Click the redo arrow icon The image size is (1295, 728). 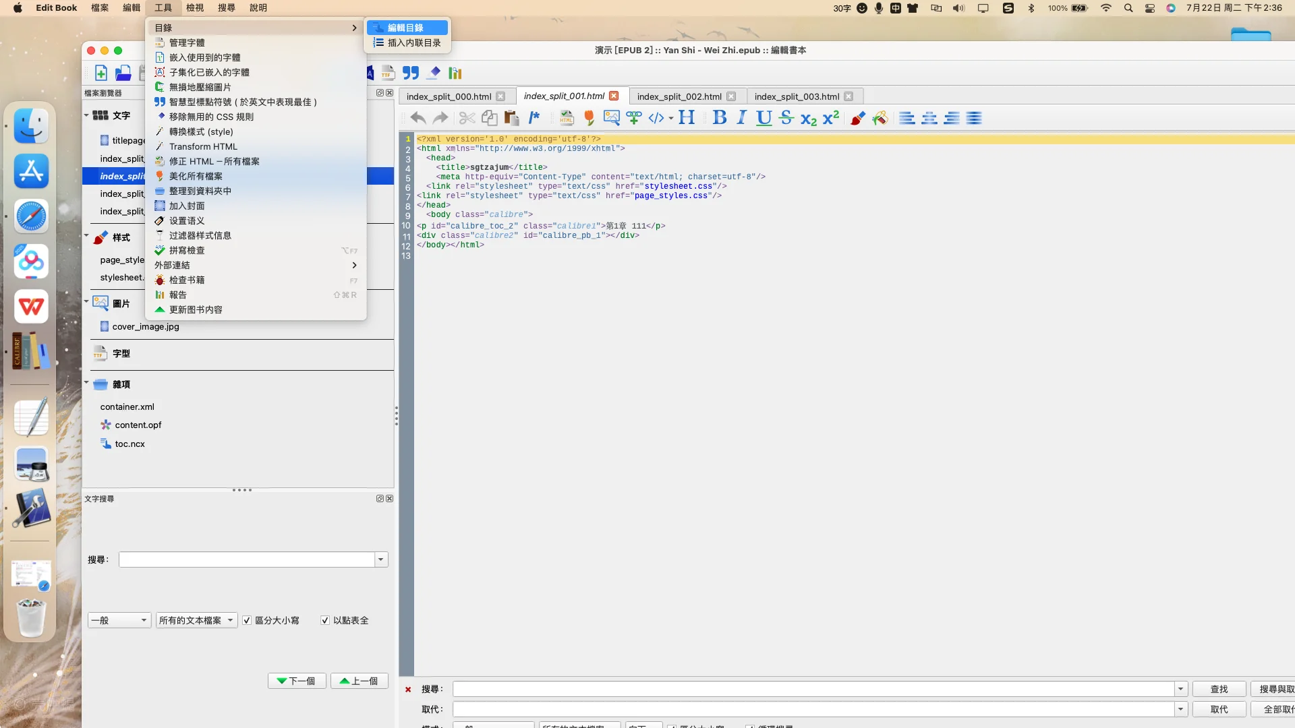click(x=440, y=118)
